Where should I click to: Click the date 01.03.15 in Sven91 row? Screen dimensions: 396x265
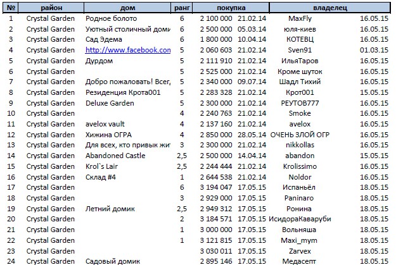[x=374, y=50]
